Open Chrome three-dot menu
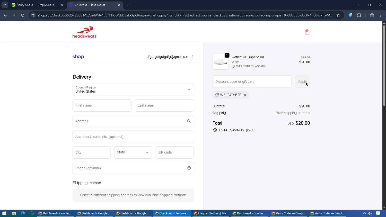The image size is (386, 217). [381, 15]
